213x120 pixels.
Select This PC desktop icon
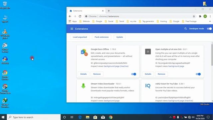tap(5, 19)
